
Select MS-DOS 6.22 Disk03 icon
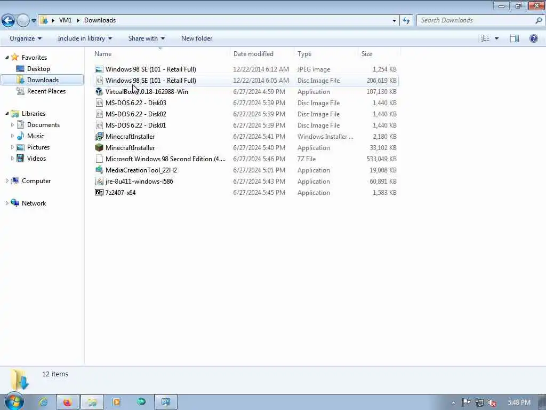tap(99, 102)
